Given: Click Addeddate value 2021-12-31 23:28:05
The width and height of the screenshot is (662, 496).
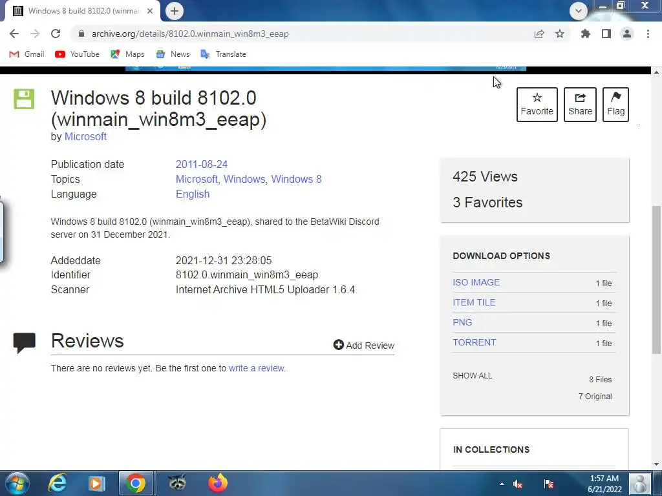Looking at the screenshot, I should 224,260.
